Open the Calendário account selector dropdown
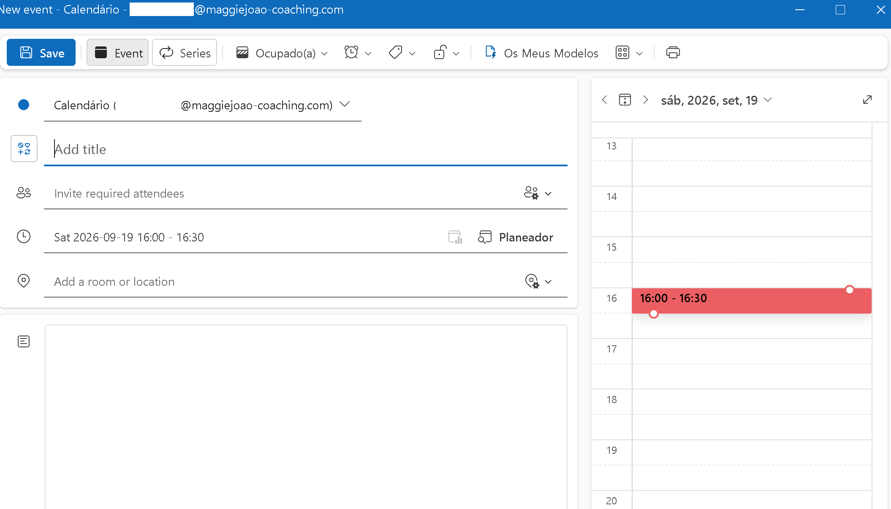 pyautogui.click(x=202, y=105)
